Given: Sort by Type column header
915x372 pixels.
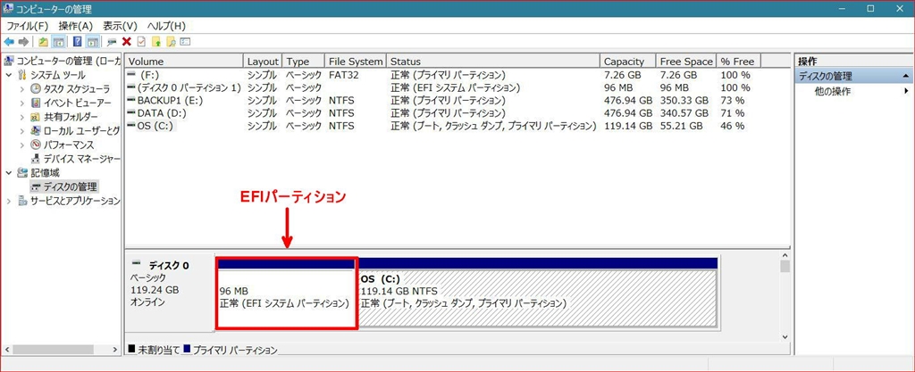Looking at the screenshot, I should [304, 62].
